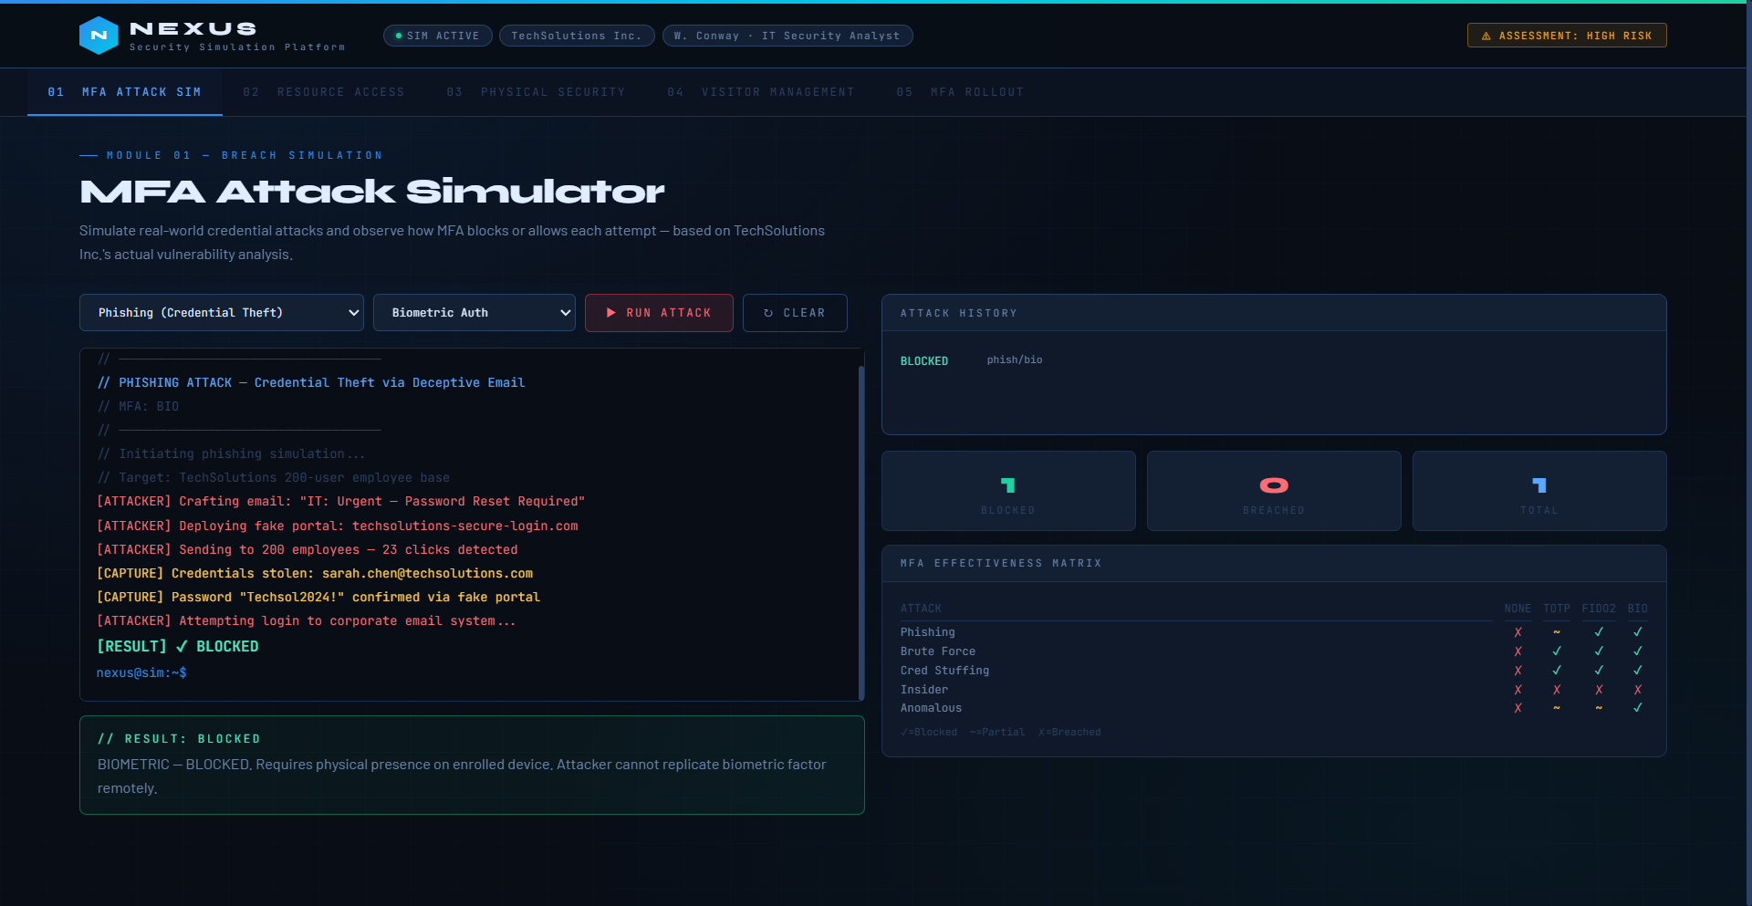1752x906 pixels.
Task: Select the Visitor Management tab
Action: coord(761,92)
